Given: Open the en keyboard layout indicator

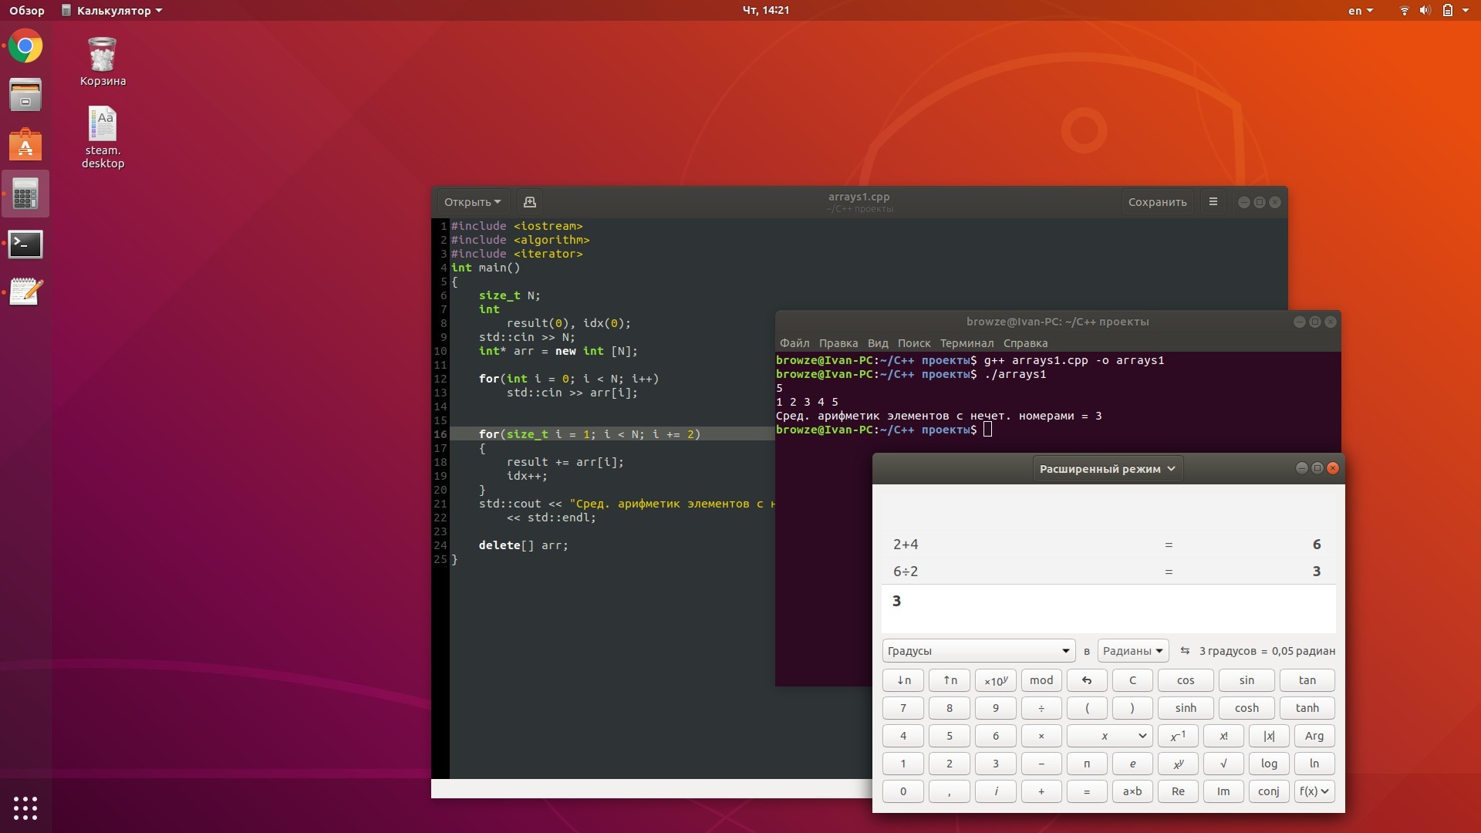Looking at the screenshot, I should [1360, 11].
